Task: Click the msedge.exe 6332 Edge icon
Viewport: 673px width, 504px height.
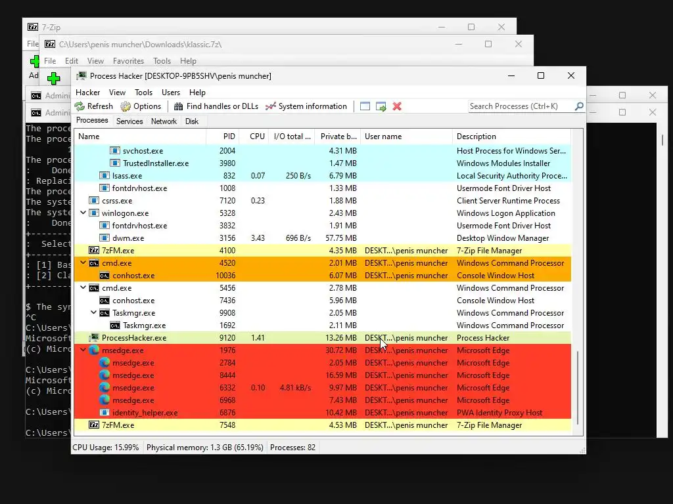Action: [x=104, y=387]
